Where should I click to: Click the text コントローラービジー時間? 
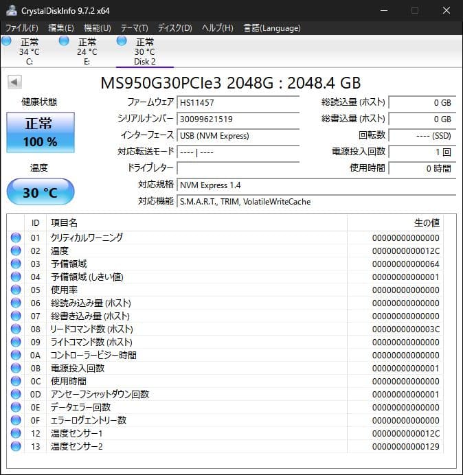(x=93, y=355)
